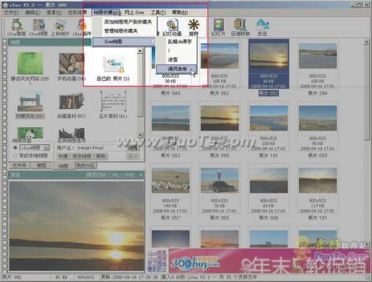Viewport: 372px width, 282px height.
Task: Click album list scrollbar up arrow
Action: coord(140,51)
